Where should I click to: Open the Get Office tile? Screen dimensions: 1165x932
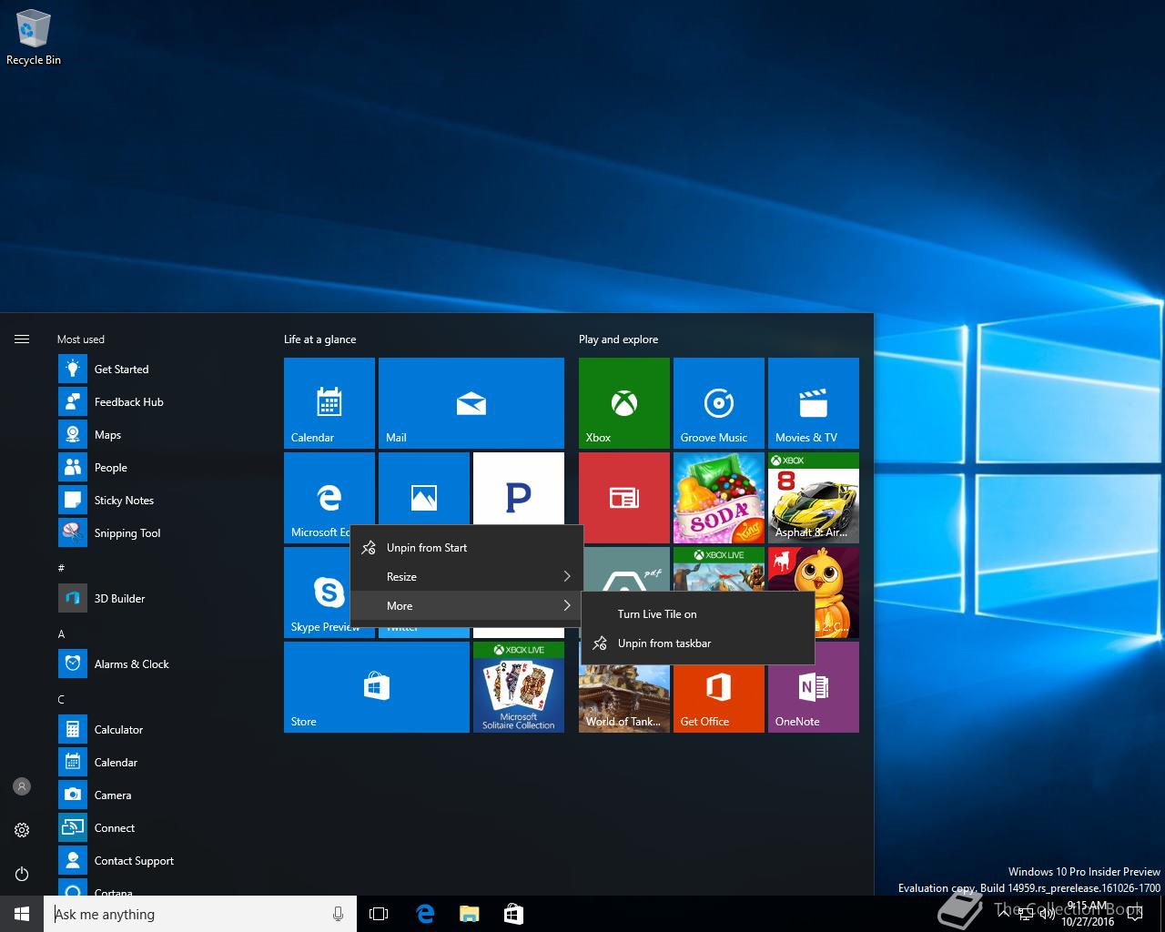click(719, 697)
